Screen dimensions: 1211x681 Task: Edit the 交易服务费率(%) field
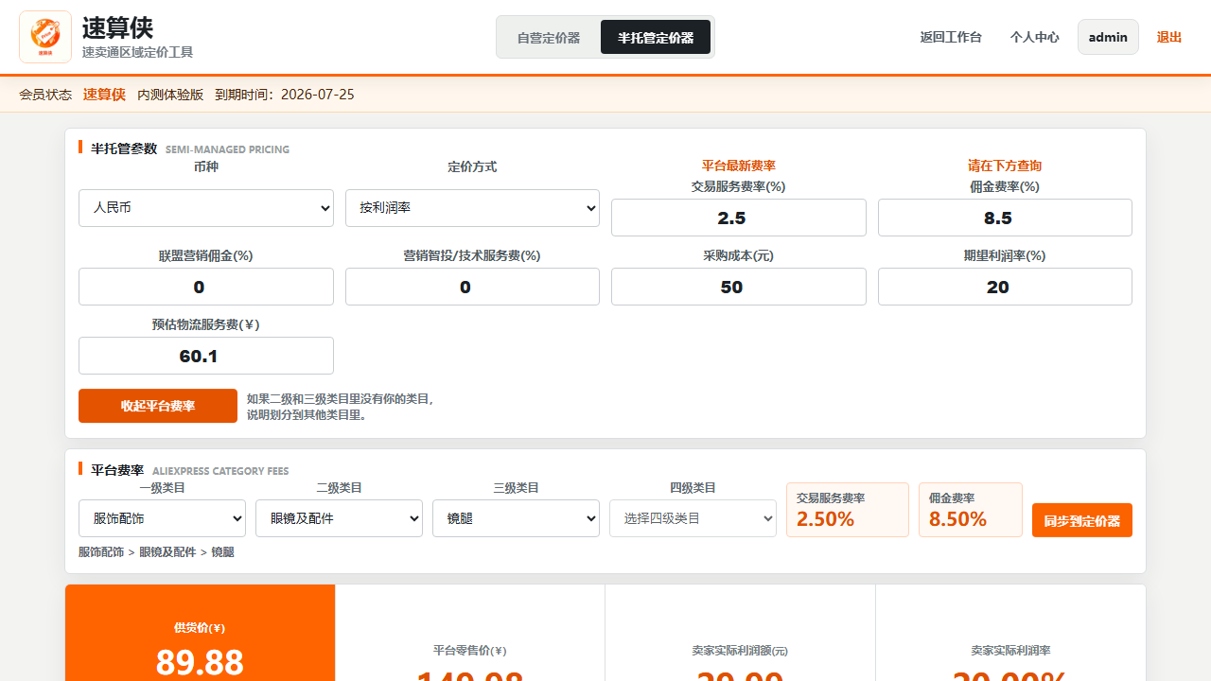click(x=739, y=218)
